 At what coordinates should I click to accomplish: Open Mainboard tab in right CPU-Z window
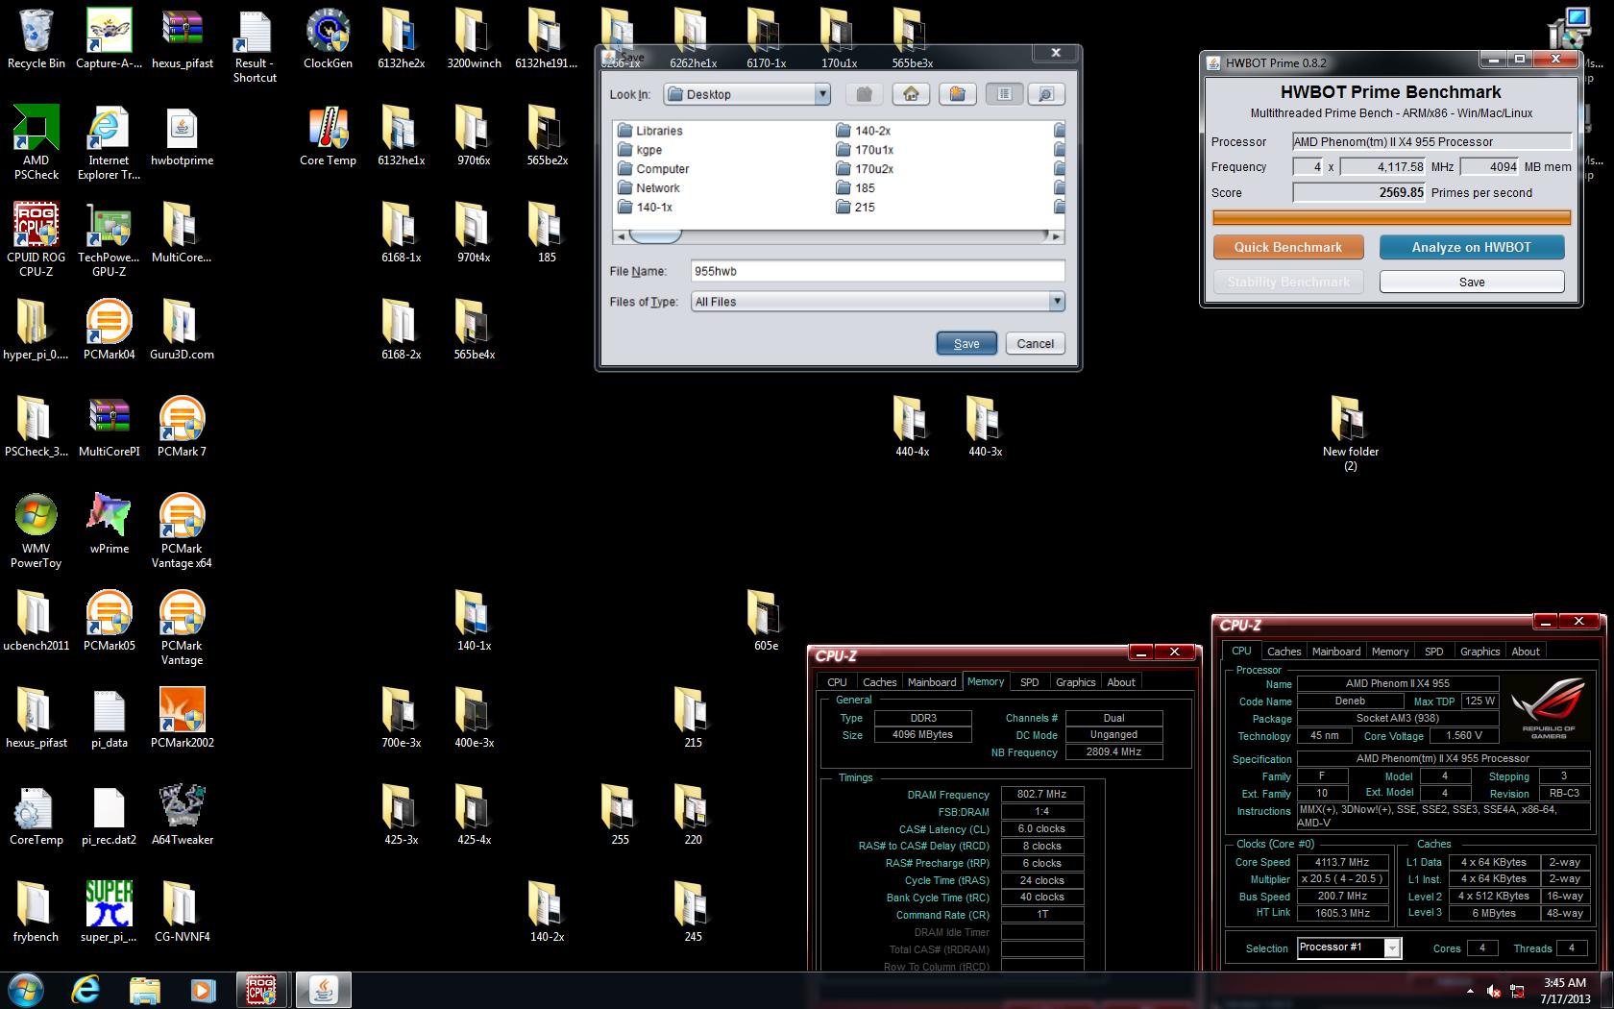click(x=1336, y=652)
